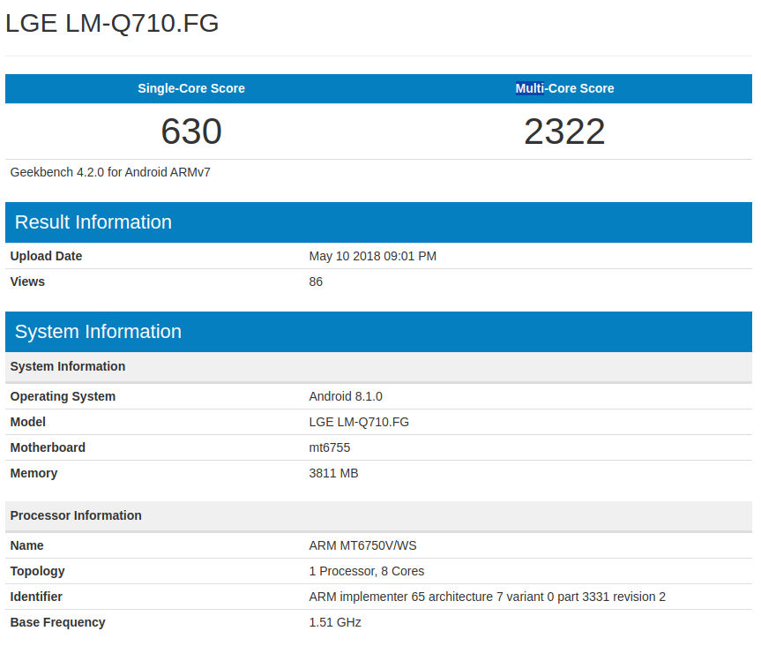The width and height of the screenshot is (761, 646).
Task: Click the multi-core score value 2322
Action: pyautogui.click(x=564, y=131)
